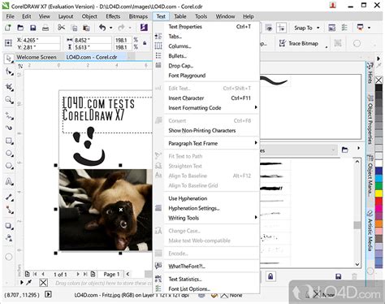Image resolution: width=385 pixels, height=304 pixels.
Task: Click the Print icon
Action: [x=45, y=28]
